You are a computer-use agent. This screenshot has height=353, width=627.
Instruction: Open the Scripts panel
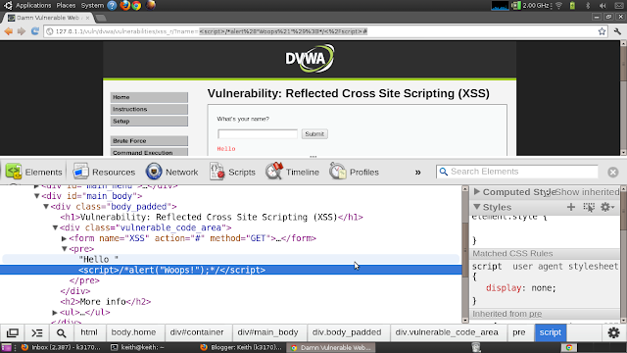click(x=232, y=172)
